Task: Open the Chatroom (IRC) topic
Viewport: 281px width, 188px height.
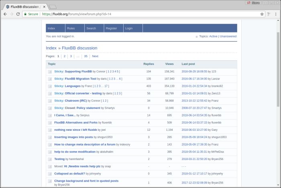Action: [x=75, y=101]
